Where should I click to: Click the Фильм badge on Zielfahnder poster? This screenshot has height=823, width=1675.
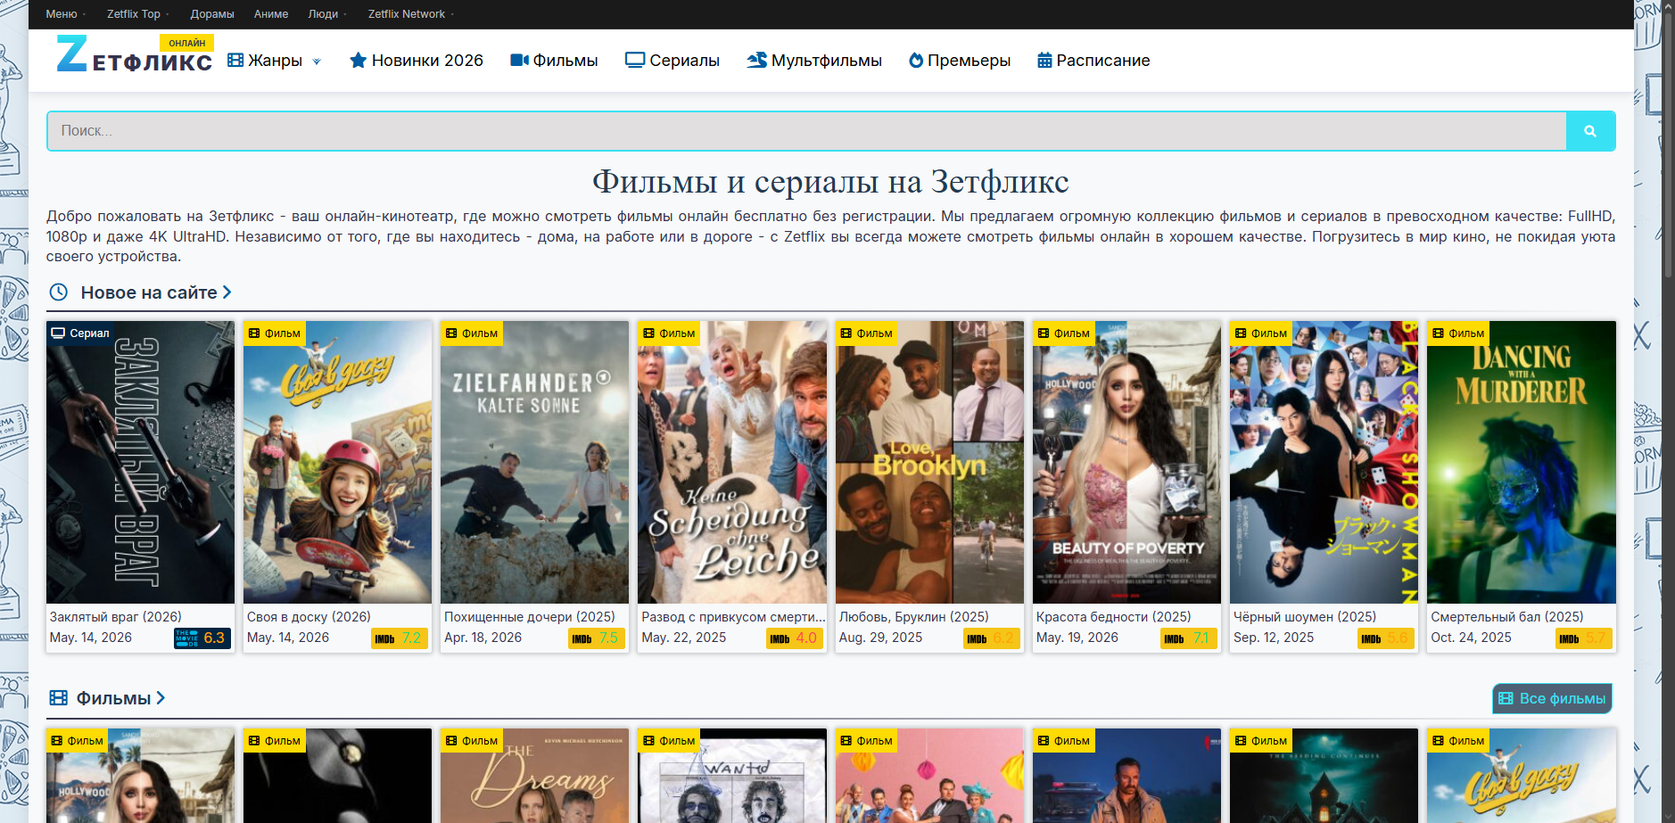pyautogui.click(x=472, y=333)
